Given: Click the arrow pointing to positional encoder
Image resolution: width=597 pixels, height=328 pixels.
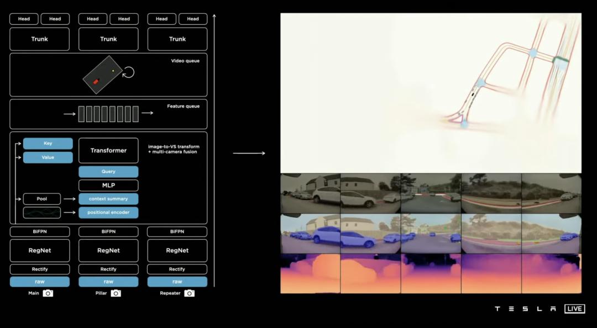Looking at the screenshot, I should (70, 213).
